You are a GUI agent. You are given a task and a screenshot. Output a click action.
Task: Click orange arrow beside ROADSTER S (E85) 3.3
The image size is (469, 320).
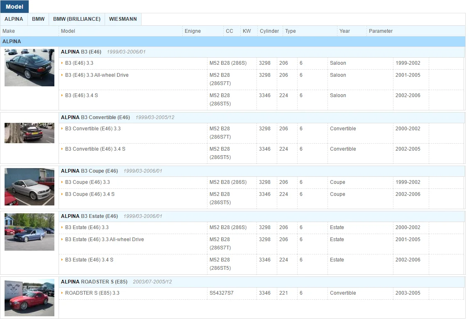point(62,293)
